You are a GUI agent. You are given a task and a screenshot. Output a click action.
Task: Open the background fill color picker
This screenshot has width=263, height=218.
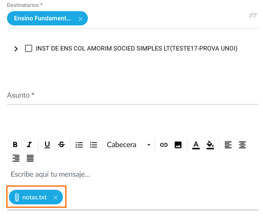(x=210, y=145)
